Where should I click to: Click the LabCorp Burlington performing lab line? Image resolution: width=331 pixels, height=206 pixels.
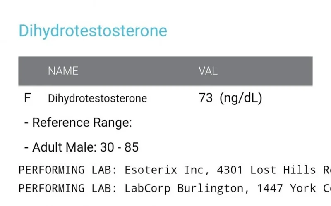175,188
